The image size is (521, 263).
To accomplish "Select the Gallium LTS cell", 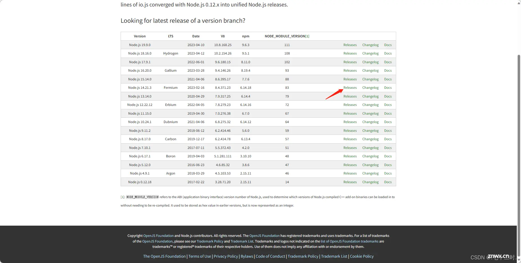I will (171, 71).
